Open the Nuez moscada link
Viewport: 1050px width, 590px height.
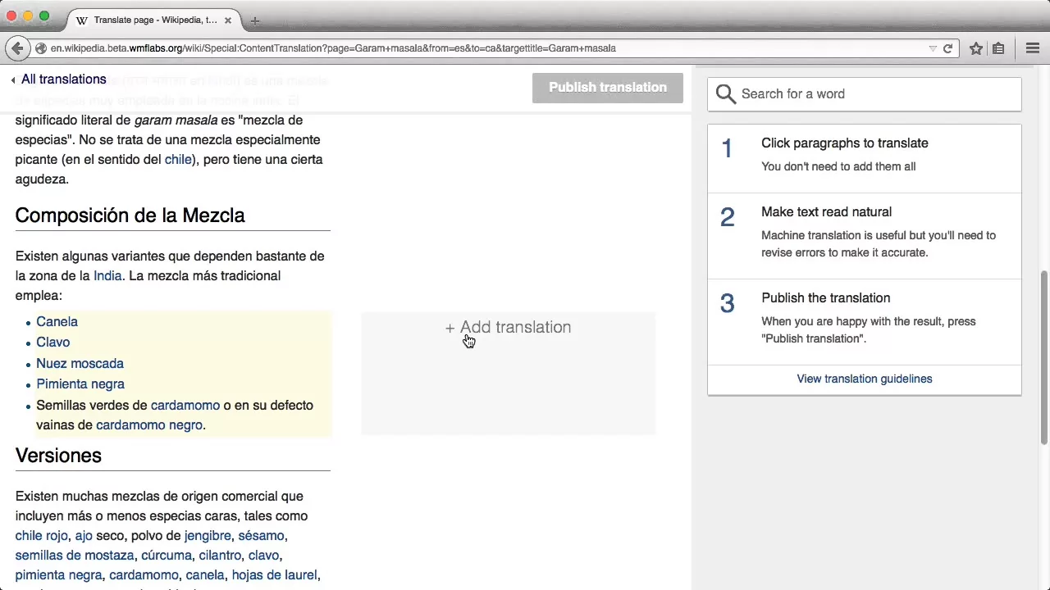80,364
